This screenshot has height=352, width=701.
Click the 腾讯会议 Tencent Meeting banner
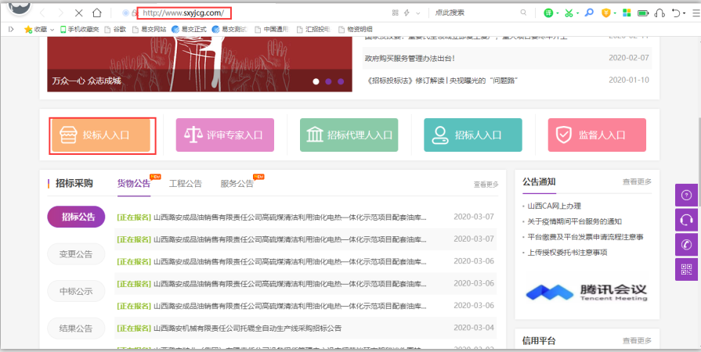point(587,292)
